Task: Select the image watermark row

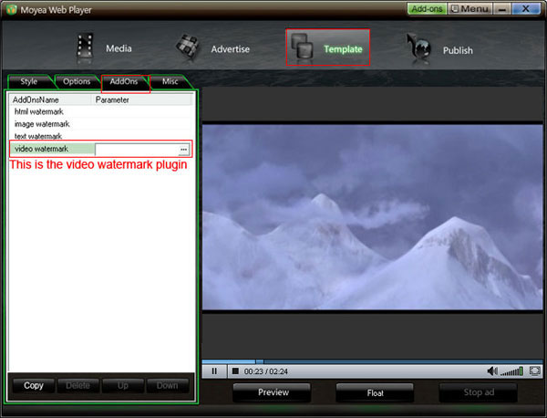Action: (100, 124)
